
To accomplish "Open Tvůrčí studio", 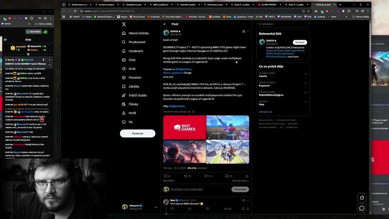I will click(x=134, y=95).
